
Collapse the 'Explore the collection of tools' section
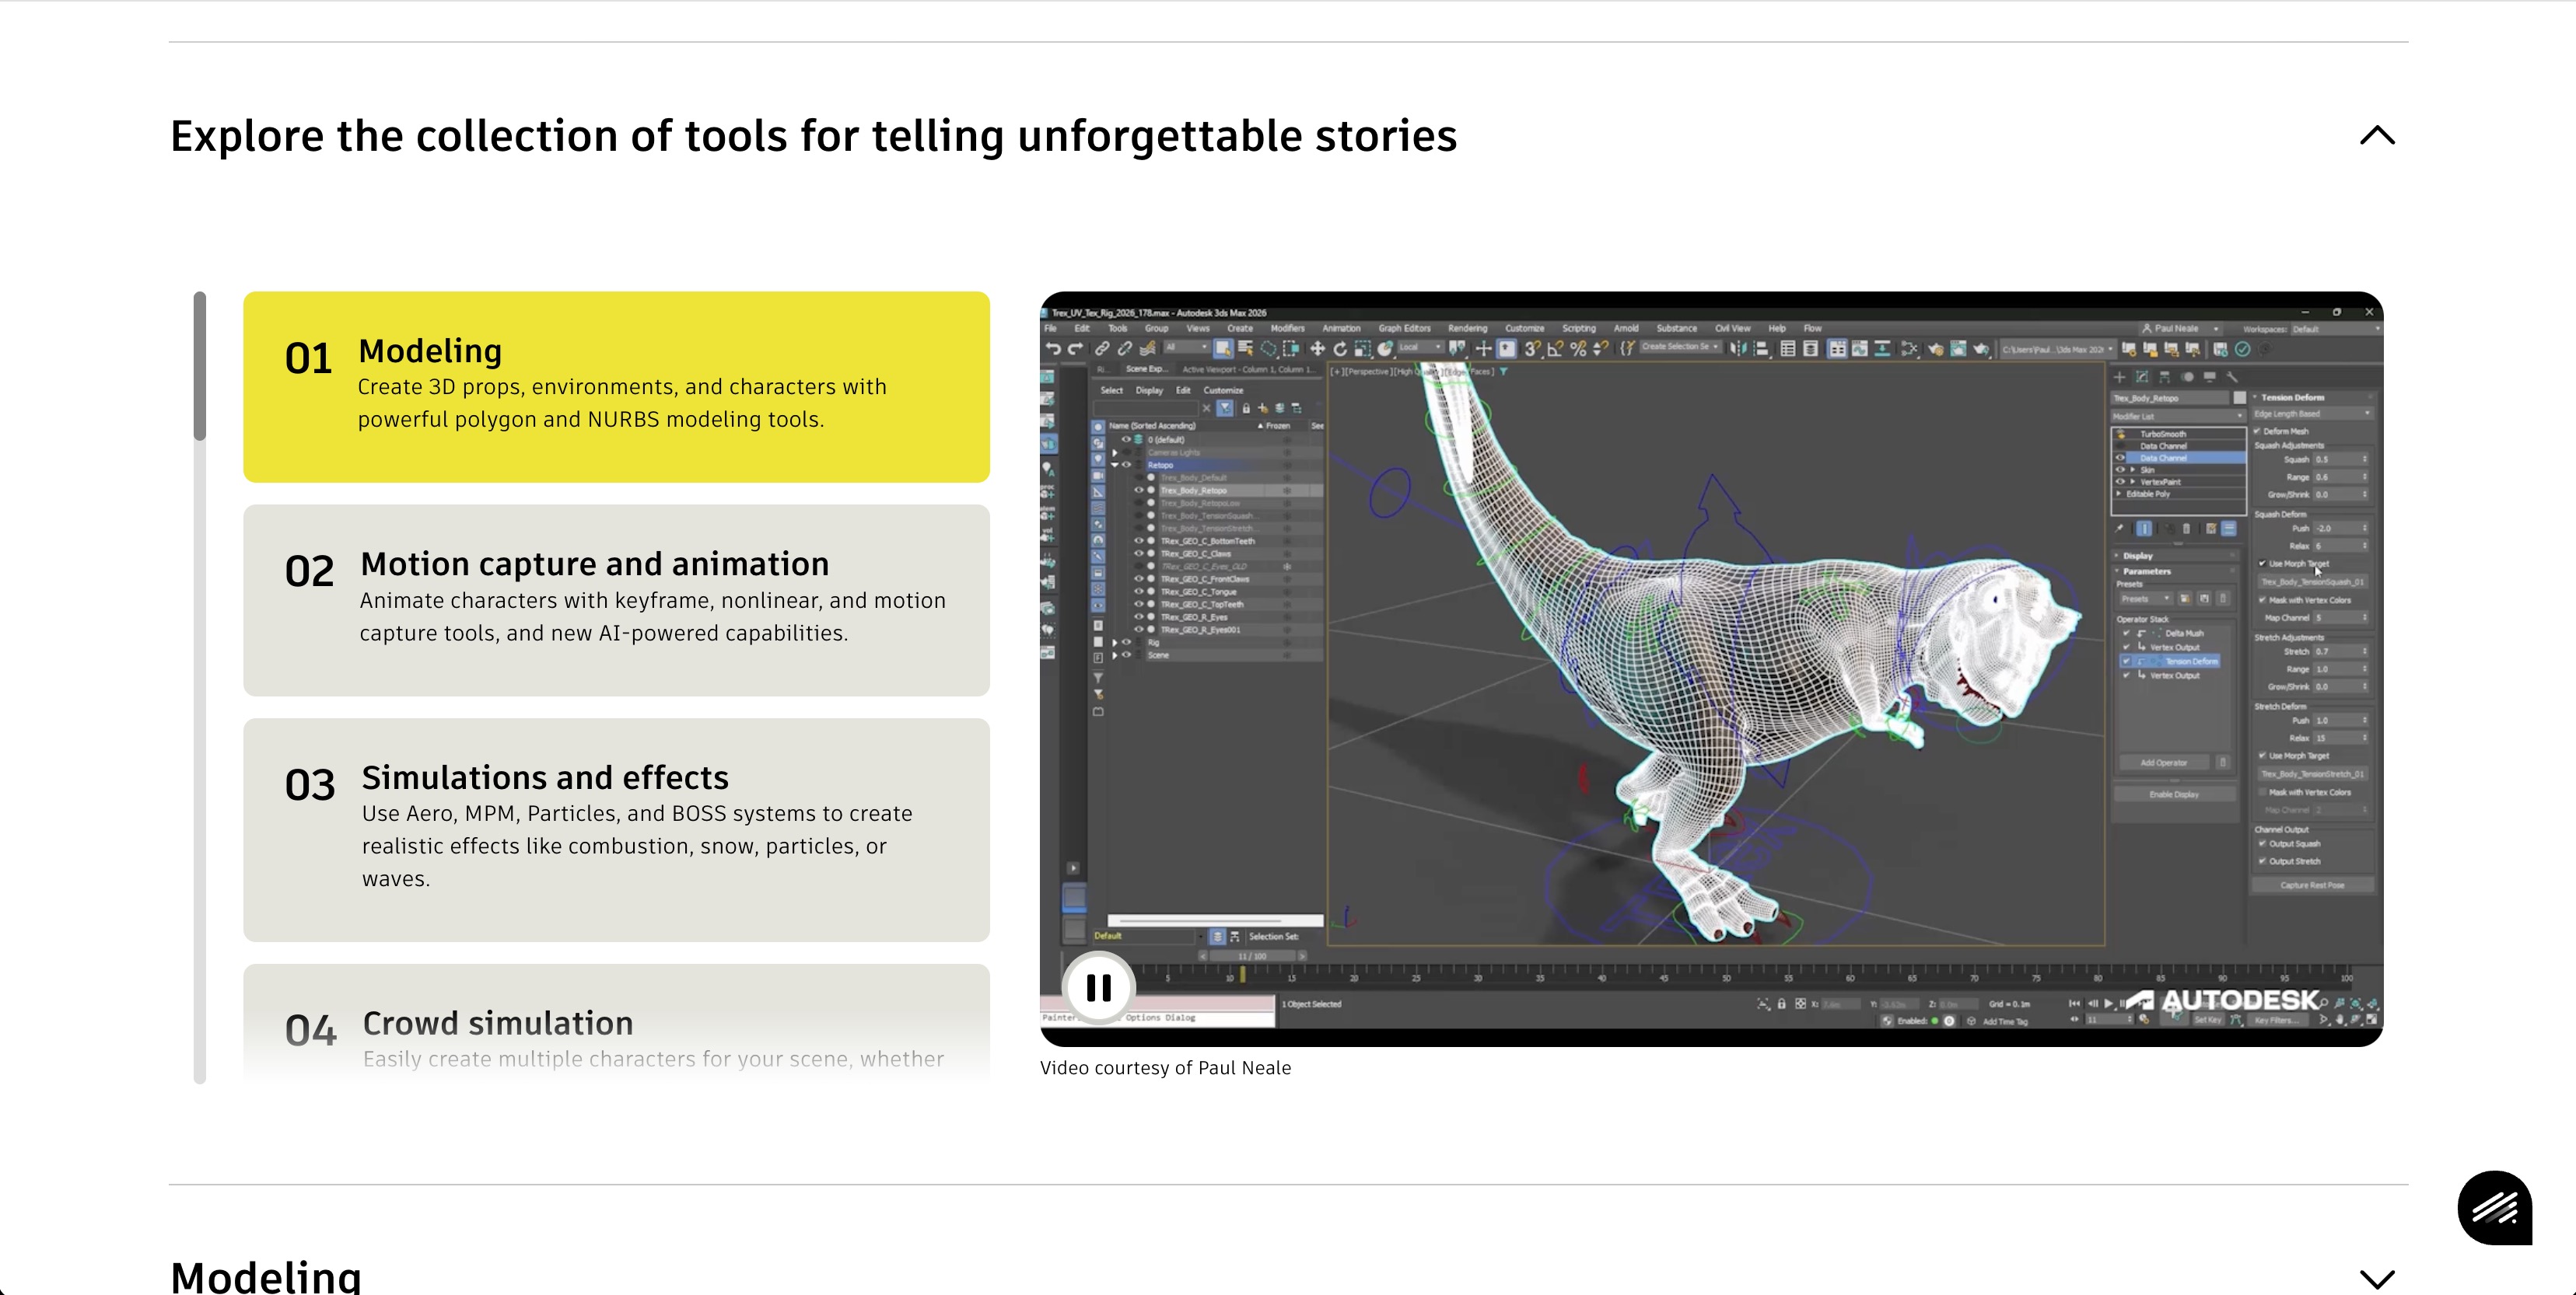point(2377,136)
